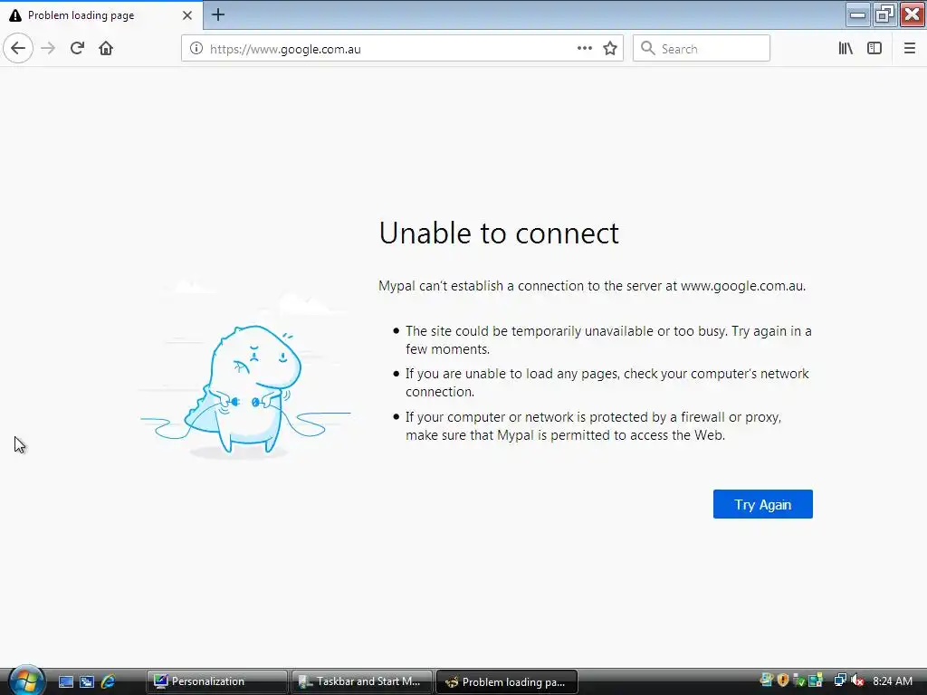Click the Try Again button
Screen dimensions: 927x695
click(762, 504)
